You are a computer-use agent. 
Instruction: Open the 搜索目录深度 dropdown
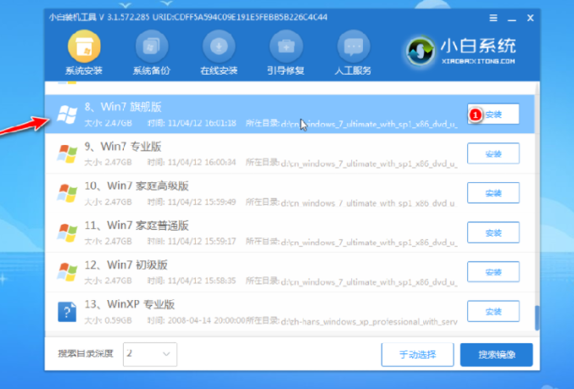150,354
